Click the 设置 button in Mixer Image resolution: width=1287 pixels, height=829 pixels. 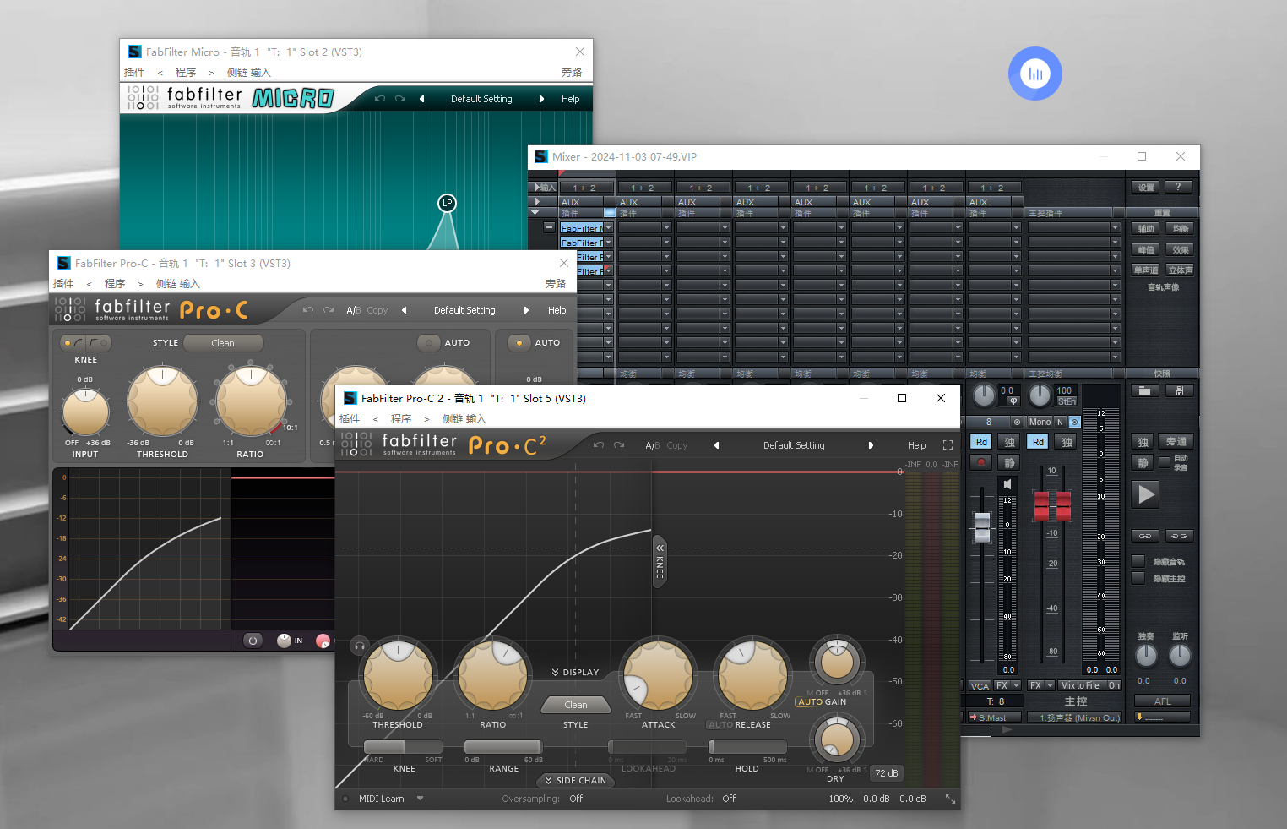point(1145,187)
